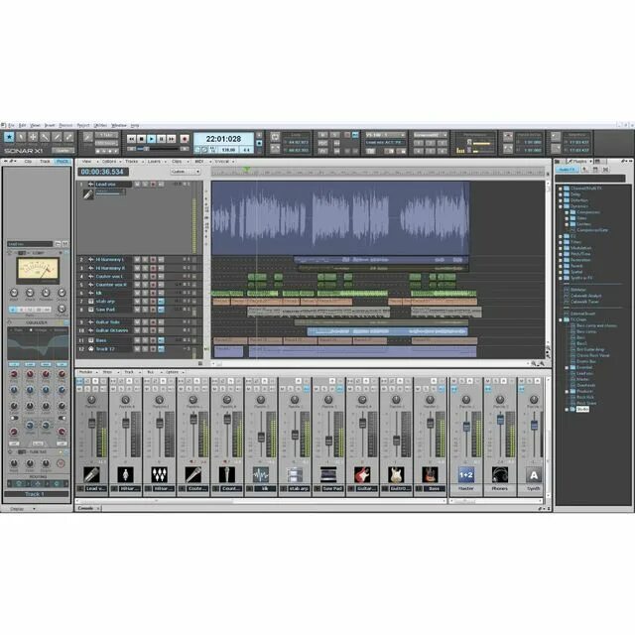
Task: Jump to end with fast-forward button
Action: (x=172, y=139)
